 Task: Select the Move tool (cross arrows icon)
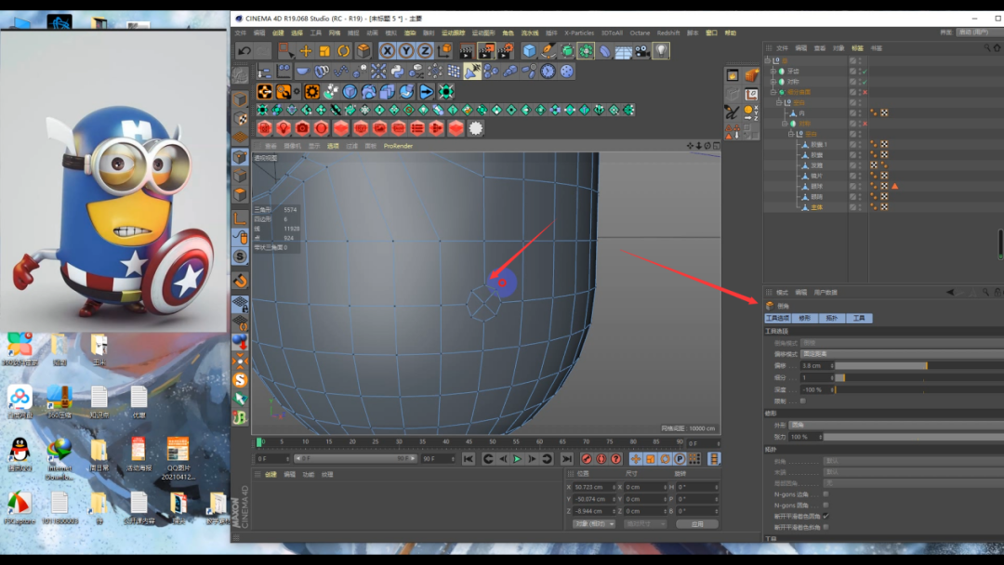pyautogui.click(x=306, y=50)
